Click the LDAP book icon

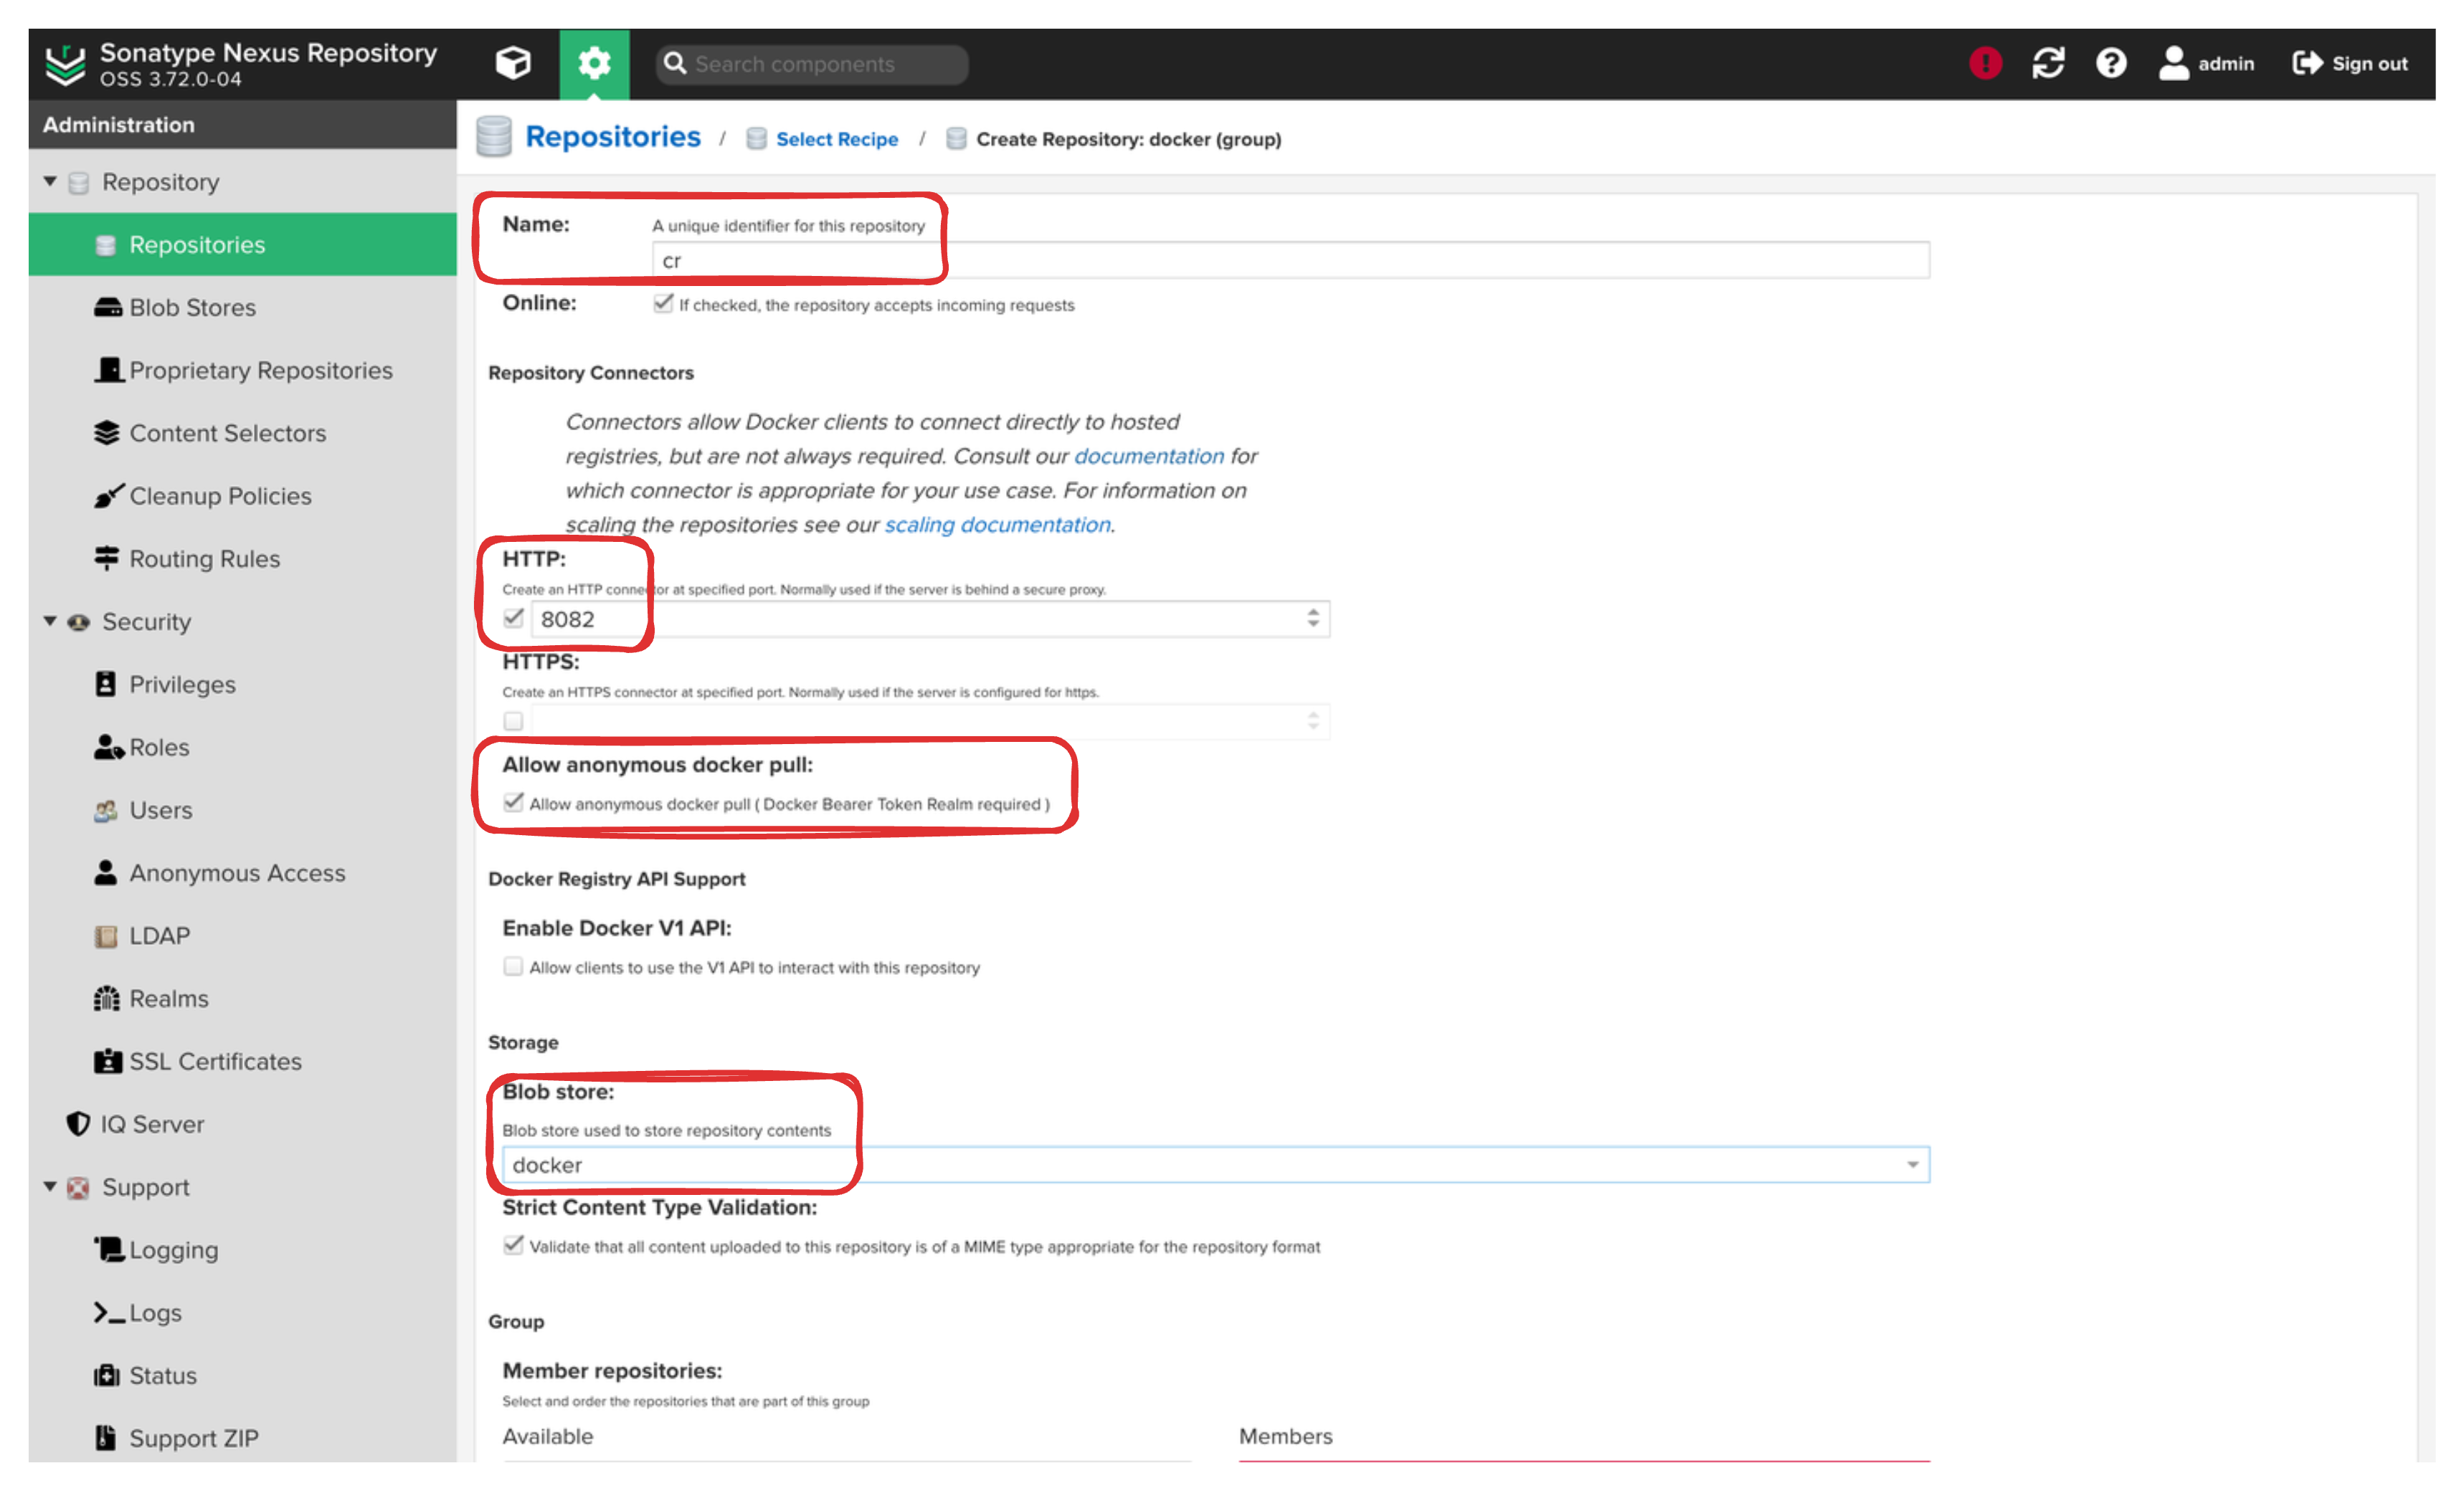click(106, 936)
